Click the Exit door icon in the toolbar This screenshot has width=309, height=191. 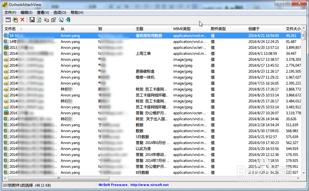68,20
